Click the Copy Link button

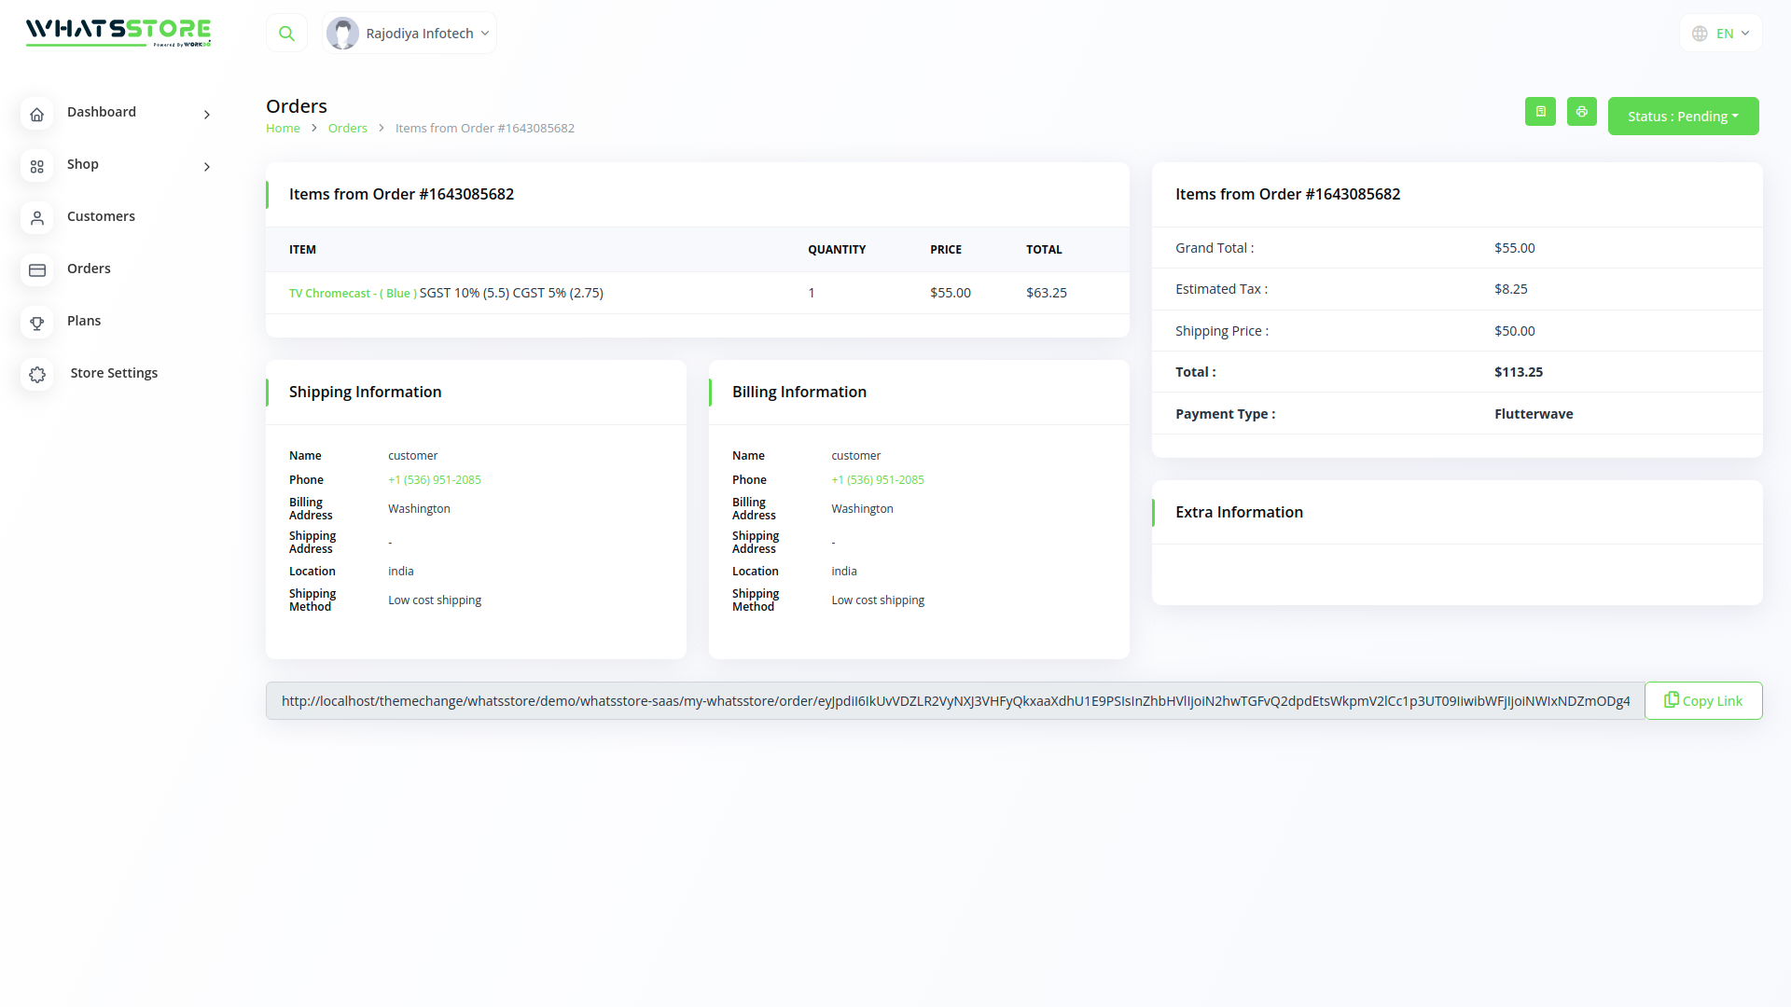click(x=1702, y=700)
